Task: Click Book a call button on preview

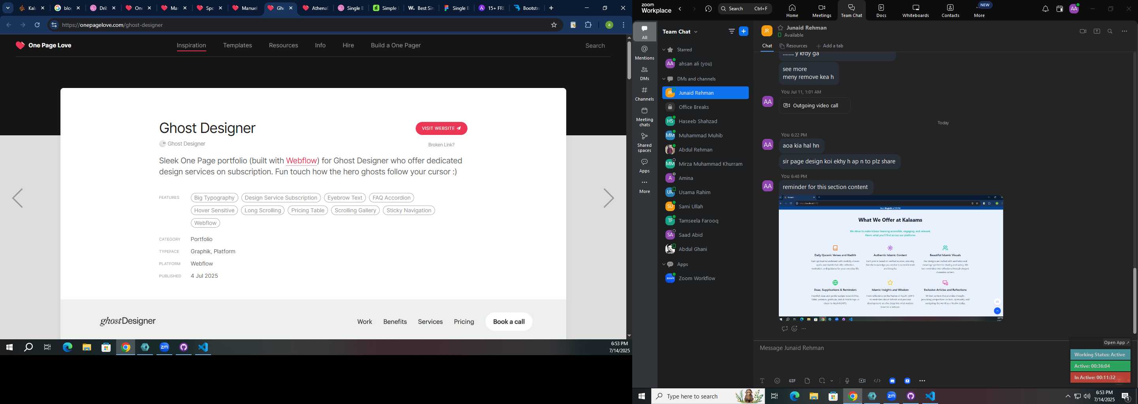Action: pos(509,322)
